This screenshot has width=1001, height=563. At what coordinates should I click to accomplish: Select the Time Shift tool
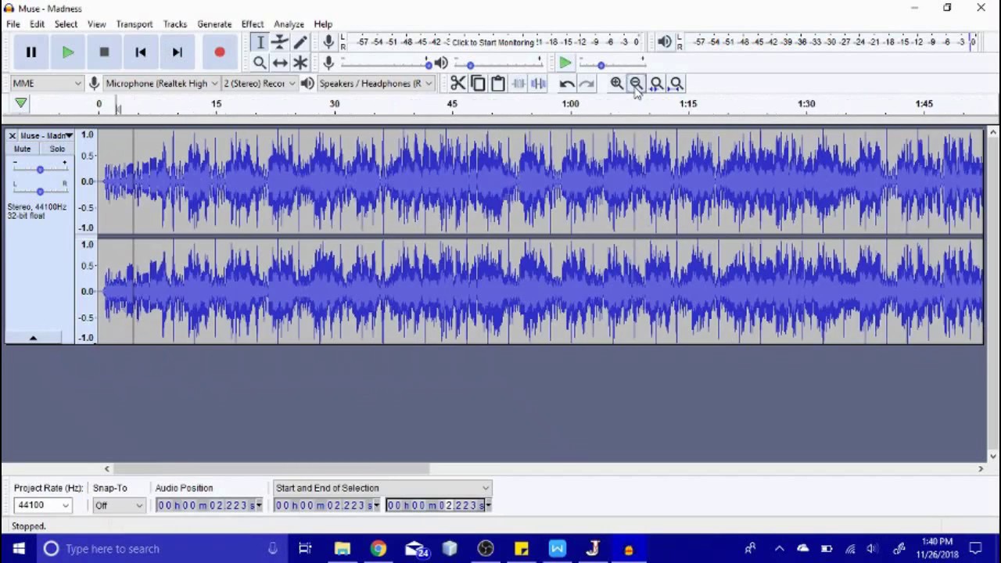tap(280, 63)
